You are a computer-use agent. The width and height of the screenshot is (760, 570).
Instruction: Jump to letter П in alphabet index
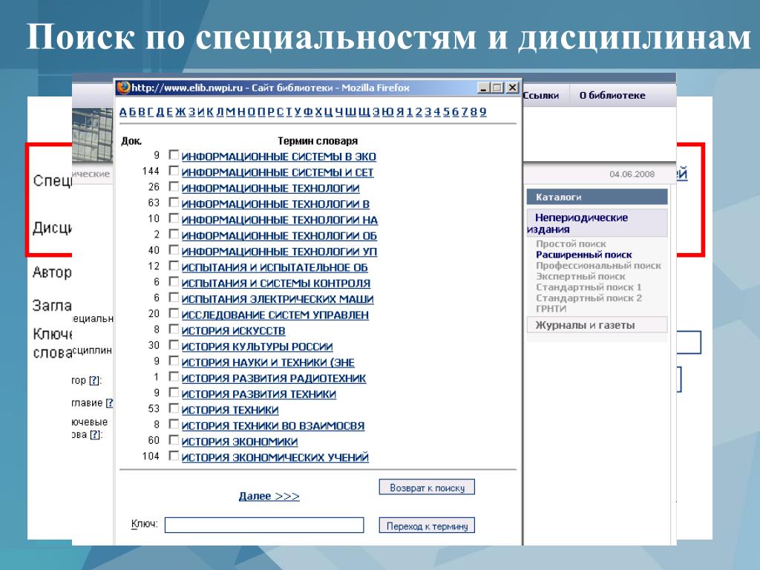[x=261, y=112]
